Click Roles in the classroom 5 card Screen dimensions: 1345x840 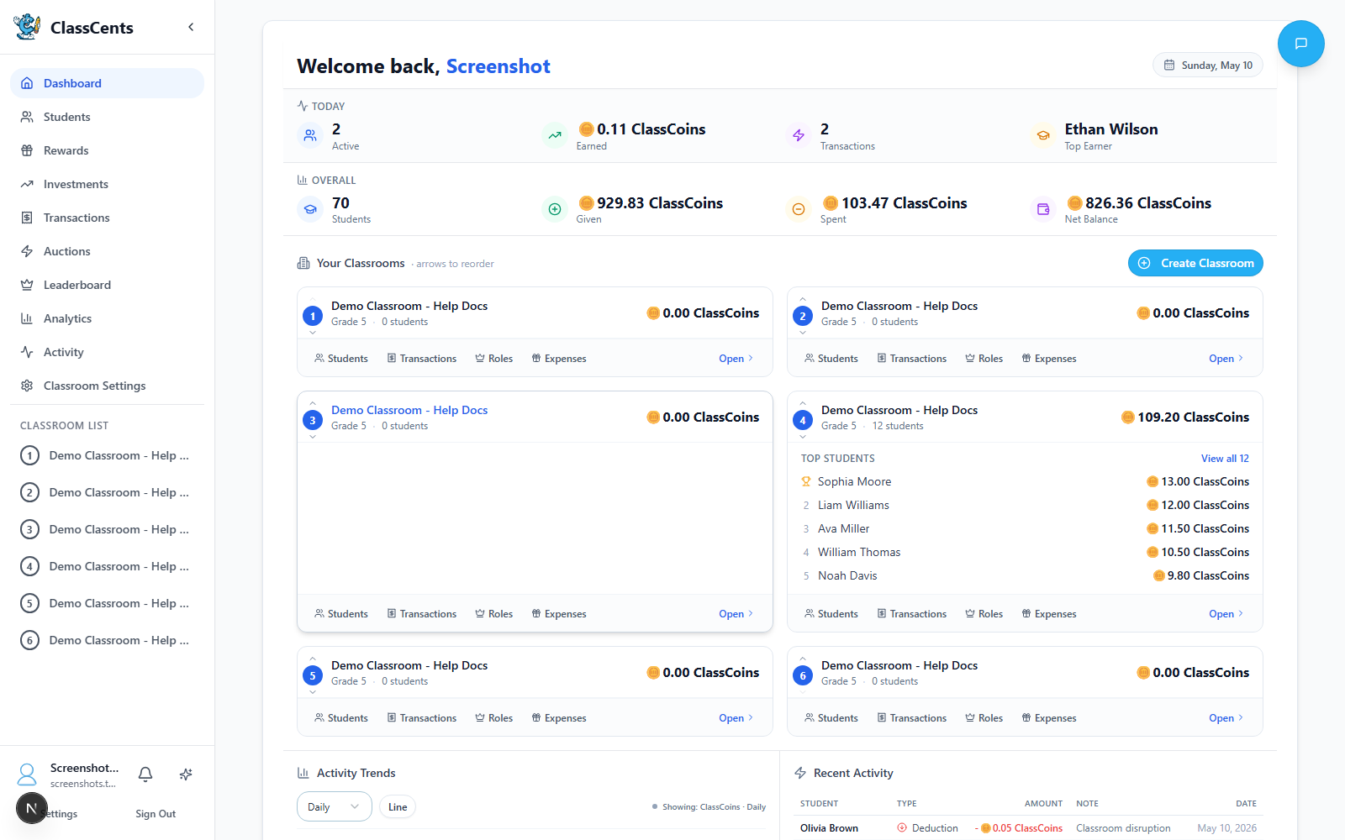pyautogui.click(x=493, y=718)
